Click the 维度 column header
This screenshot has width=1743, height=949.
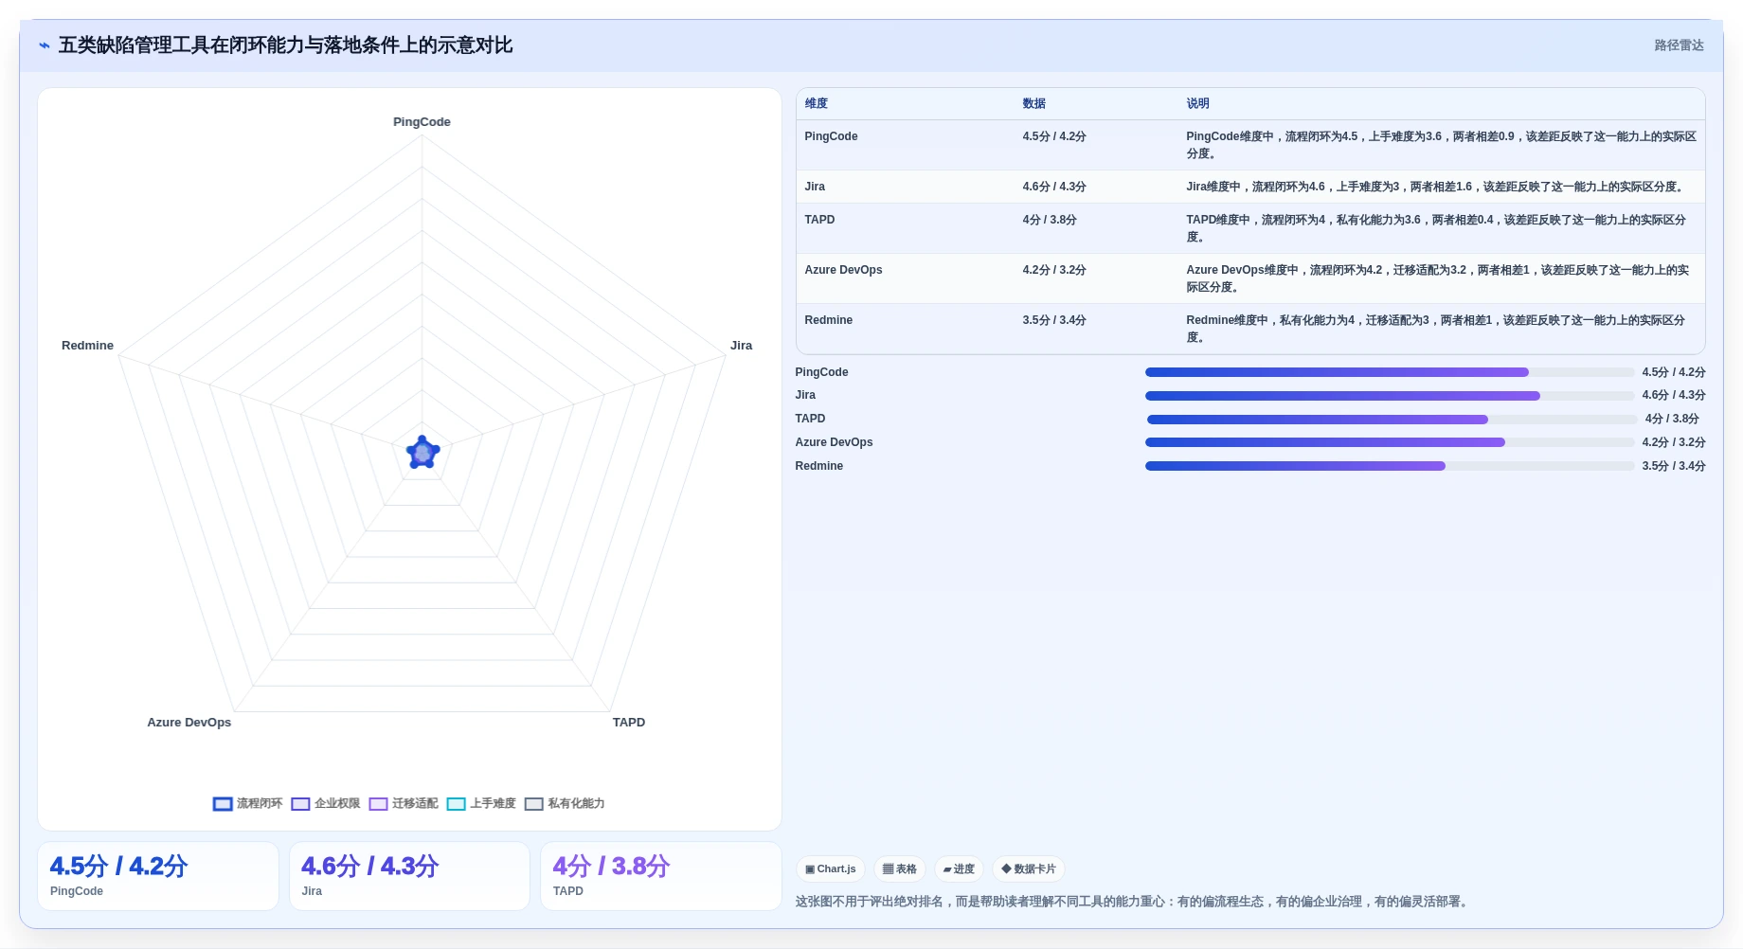(x=817, y=103)
